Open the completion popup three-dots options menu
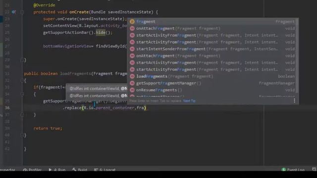 pos(294,100)
